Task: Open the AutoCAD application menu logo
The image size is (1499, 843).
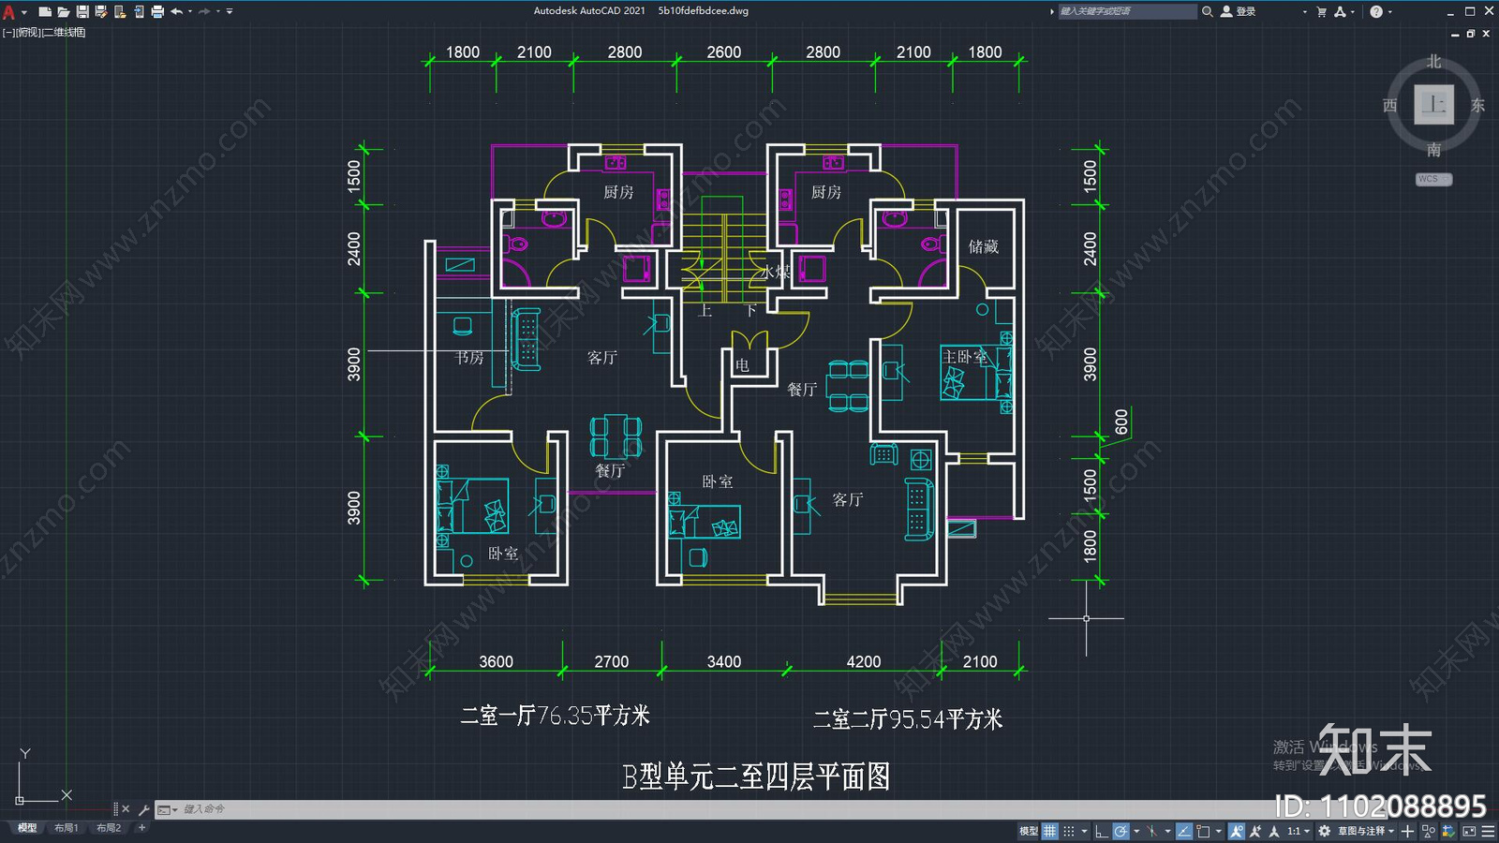Action: pos(9,12)
